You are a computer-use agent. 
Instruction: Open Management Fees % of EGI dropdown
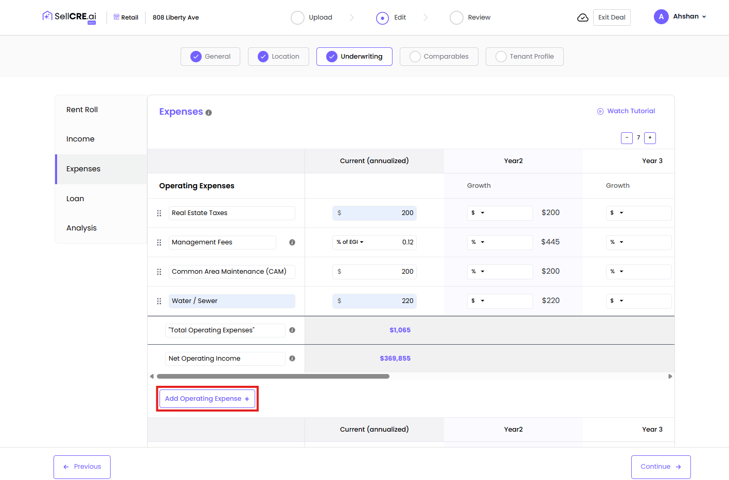[350, 242]
